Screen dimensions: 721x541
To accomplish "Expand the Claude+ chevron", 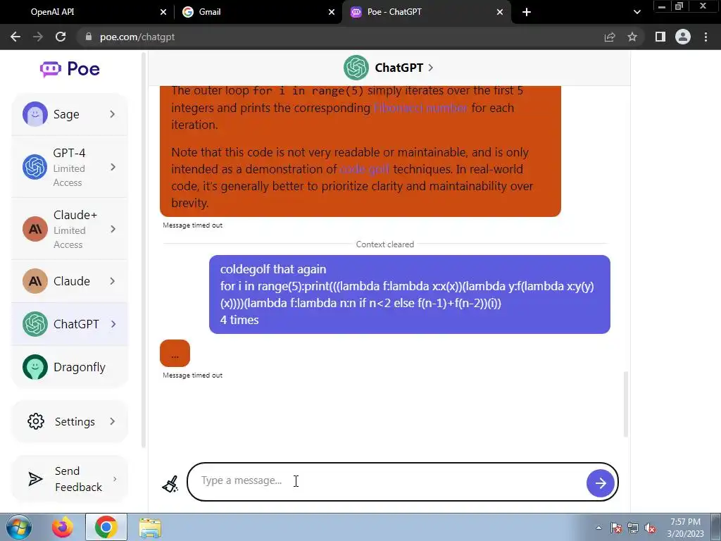I will [113, 229].
